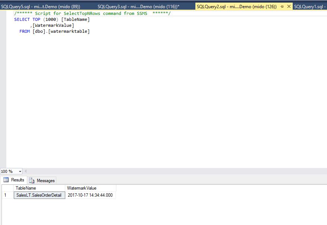Click the results grid top-left corner cell
327x225 pixels.
pos(8,188)
